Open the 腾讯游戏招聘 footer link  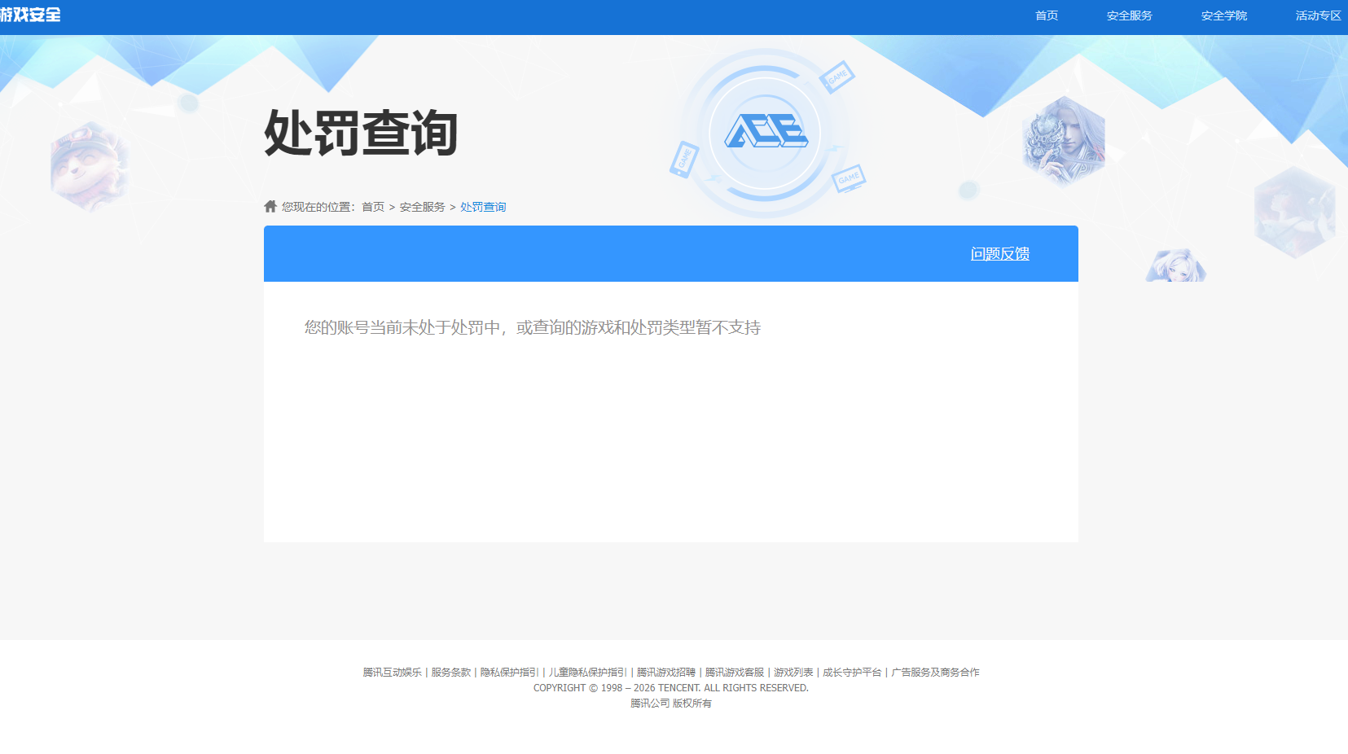click(x=666, y=673)
